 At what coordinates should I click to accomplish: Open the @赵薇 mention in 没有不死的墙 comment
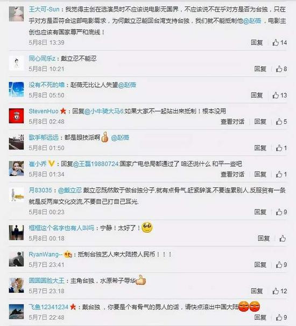[127, 85]
